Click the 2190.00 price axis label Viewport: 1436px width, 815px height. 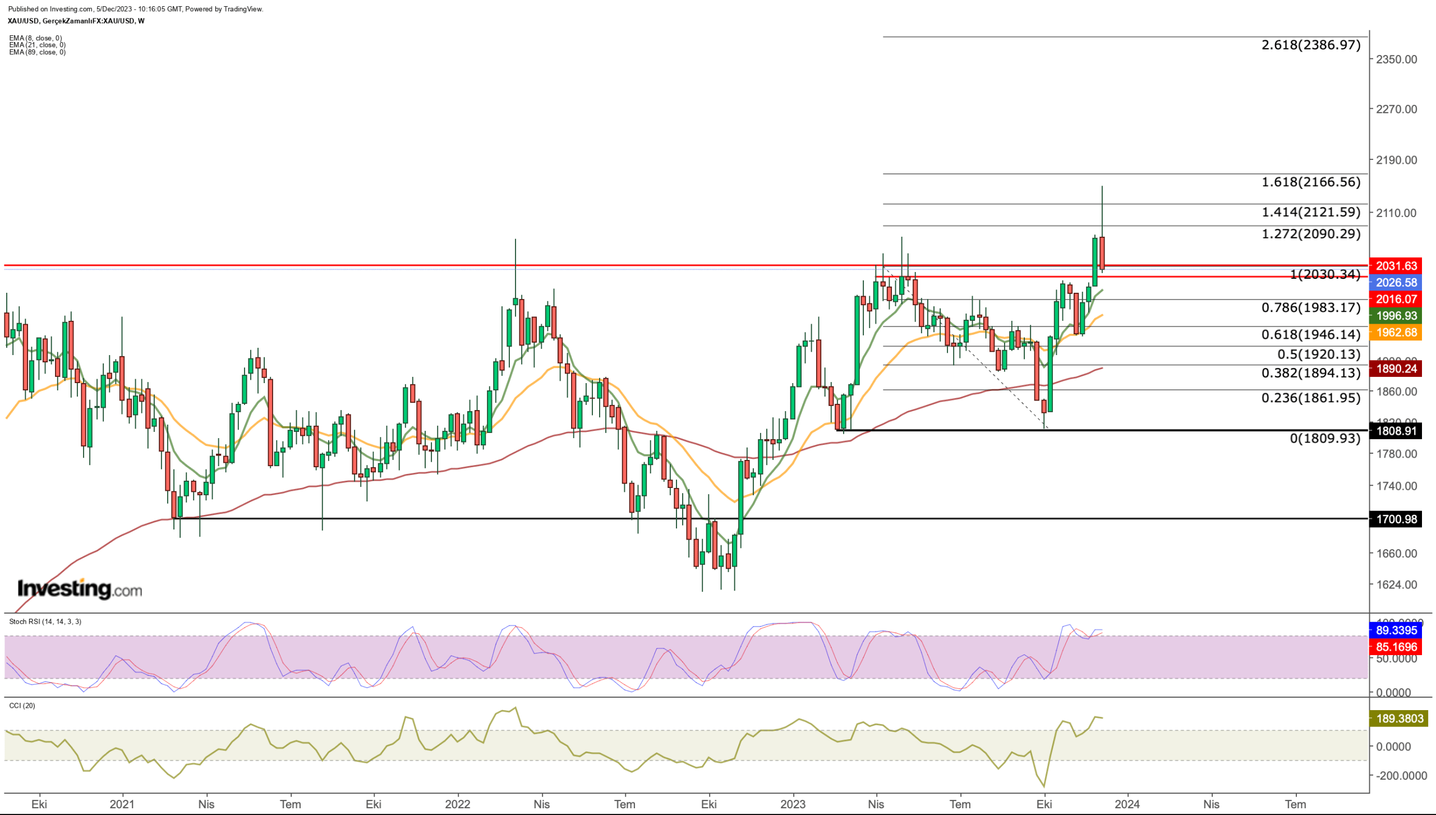click(1396, 160)
